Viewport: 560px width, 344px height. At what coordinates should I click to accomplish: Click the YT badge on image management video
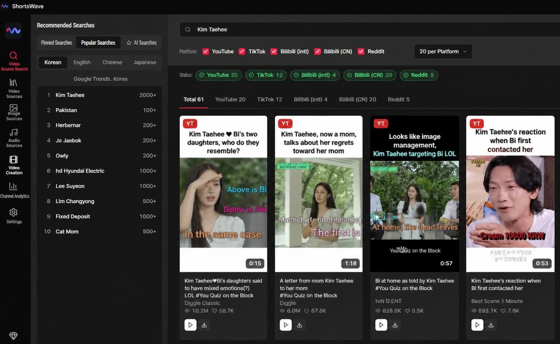pyautogui.click(x=381, y=123)
